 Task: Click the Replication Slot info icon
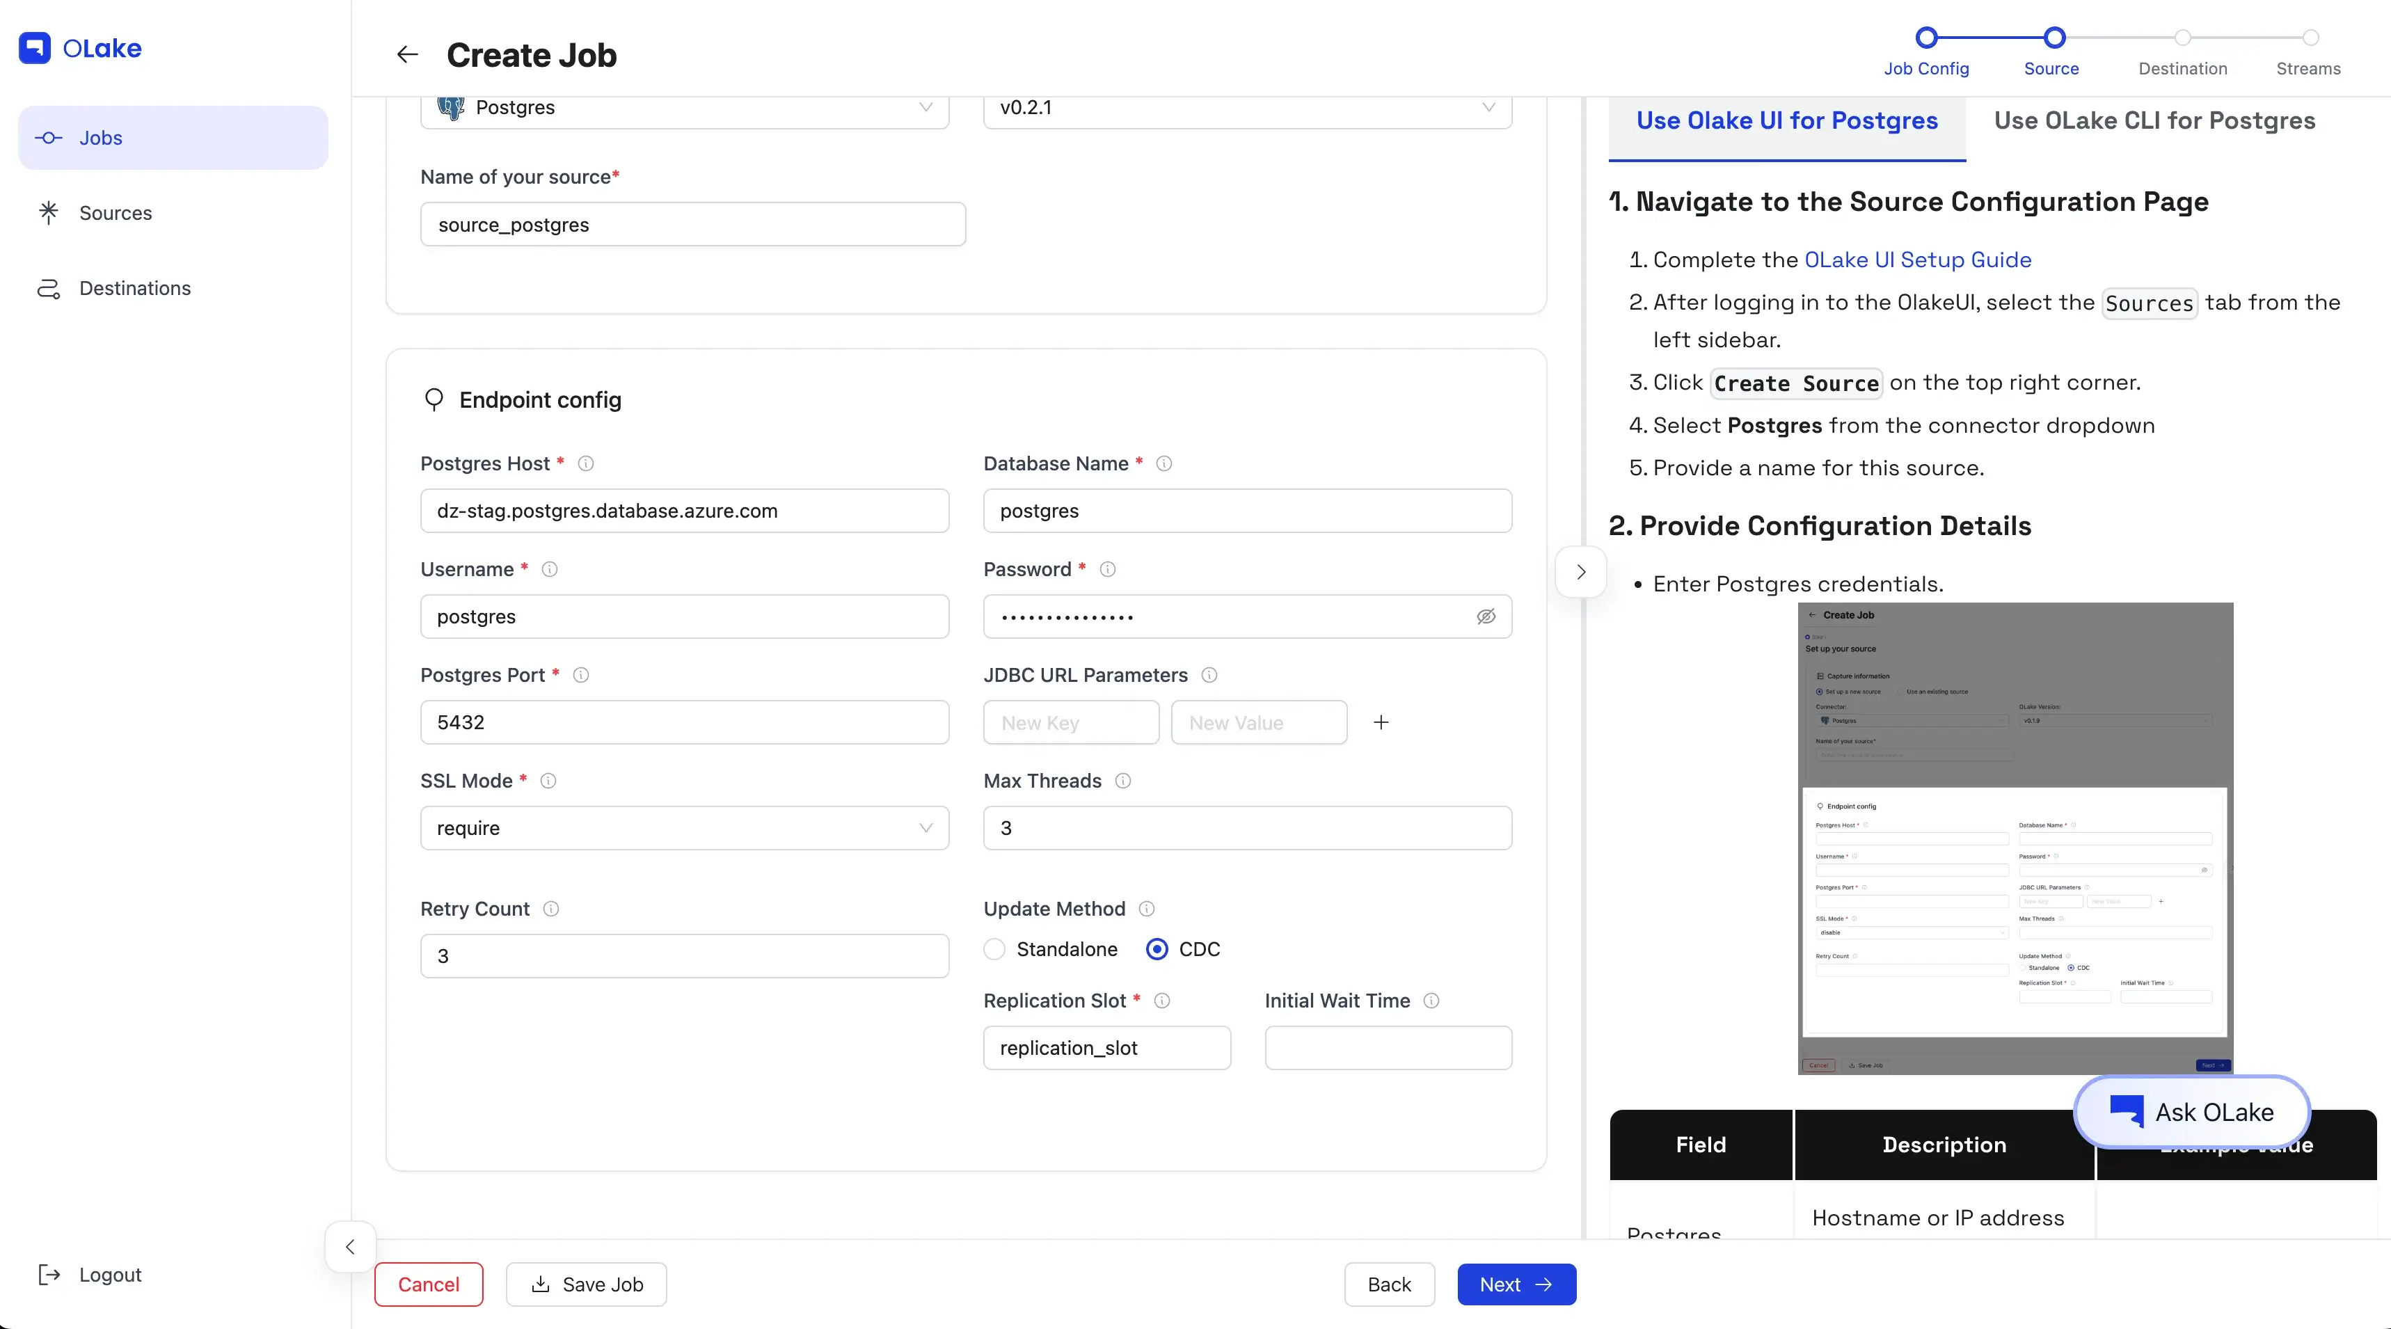click(x=1162, y=1001)
